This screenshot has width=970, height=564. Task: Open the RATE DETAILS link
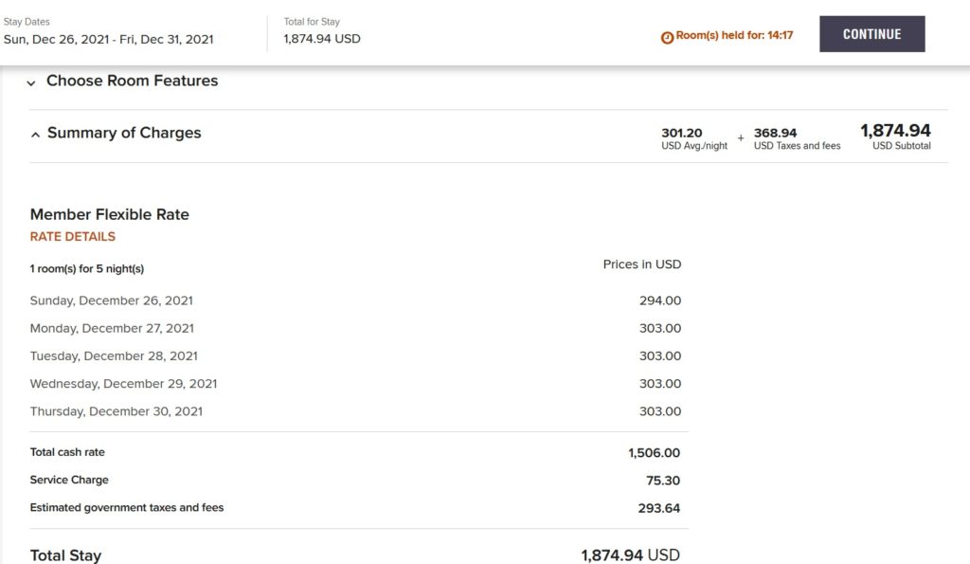[x=73, y=237]
